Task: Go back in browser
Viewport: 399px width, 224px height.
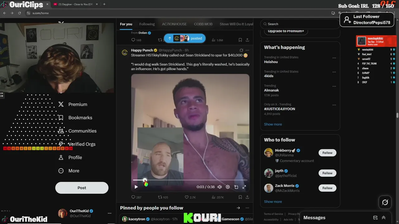Action: click(5, 13)
